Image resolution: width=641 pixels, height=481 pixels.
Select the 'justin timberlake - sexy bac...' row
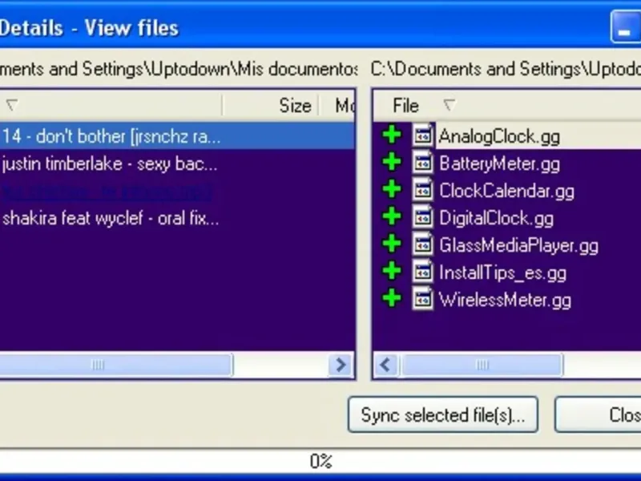point(177,164)
